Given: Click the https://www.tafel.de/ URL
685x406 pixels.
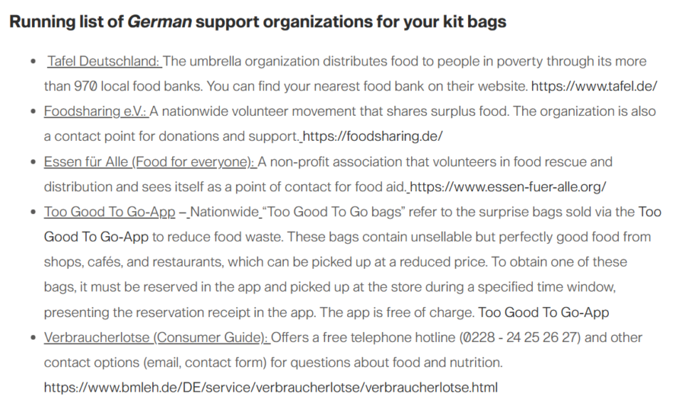Looking at the screenshot, I should pos(594,87).
